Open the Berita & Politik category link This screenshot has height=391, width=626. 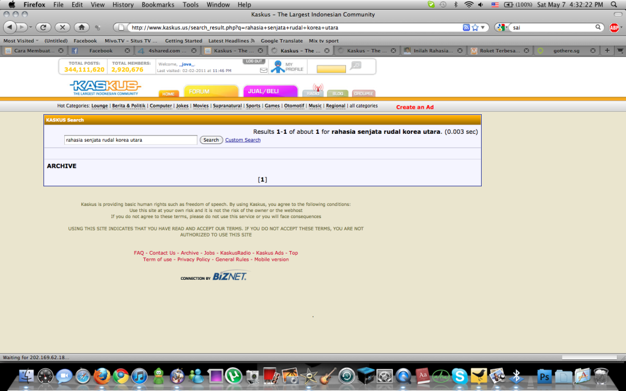[x=128, y=106]
